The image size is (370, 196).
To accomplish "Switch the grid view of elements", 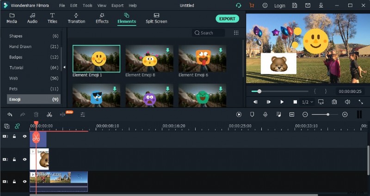I will click(x=236, y=33).
